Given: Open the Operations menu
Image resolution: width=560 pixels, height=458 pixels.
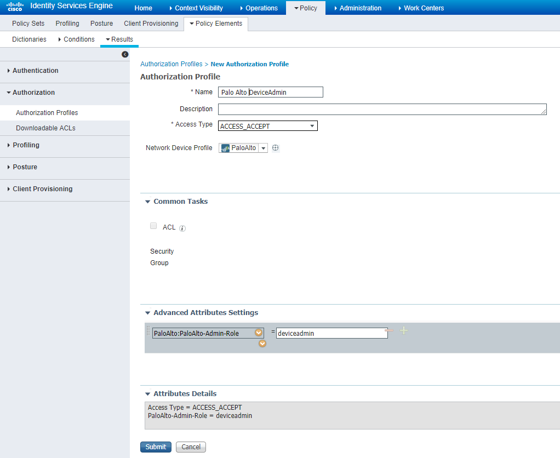Looking at the screenshot, I should click(259, 8).
